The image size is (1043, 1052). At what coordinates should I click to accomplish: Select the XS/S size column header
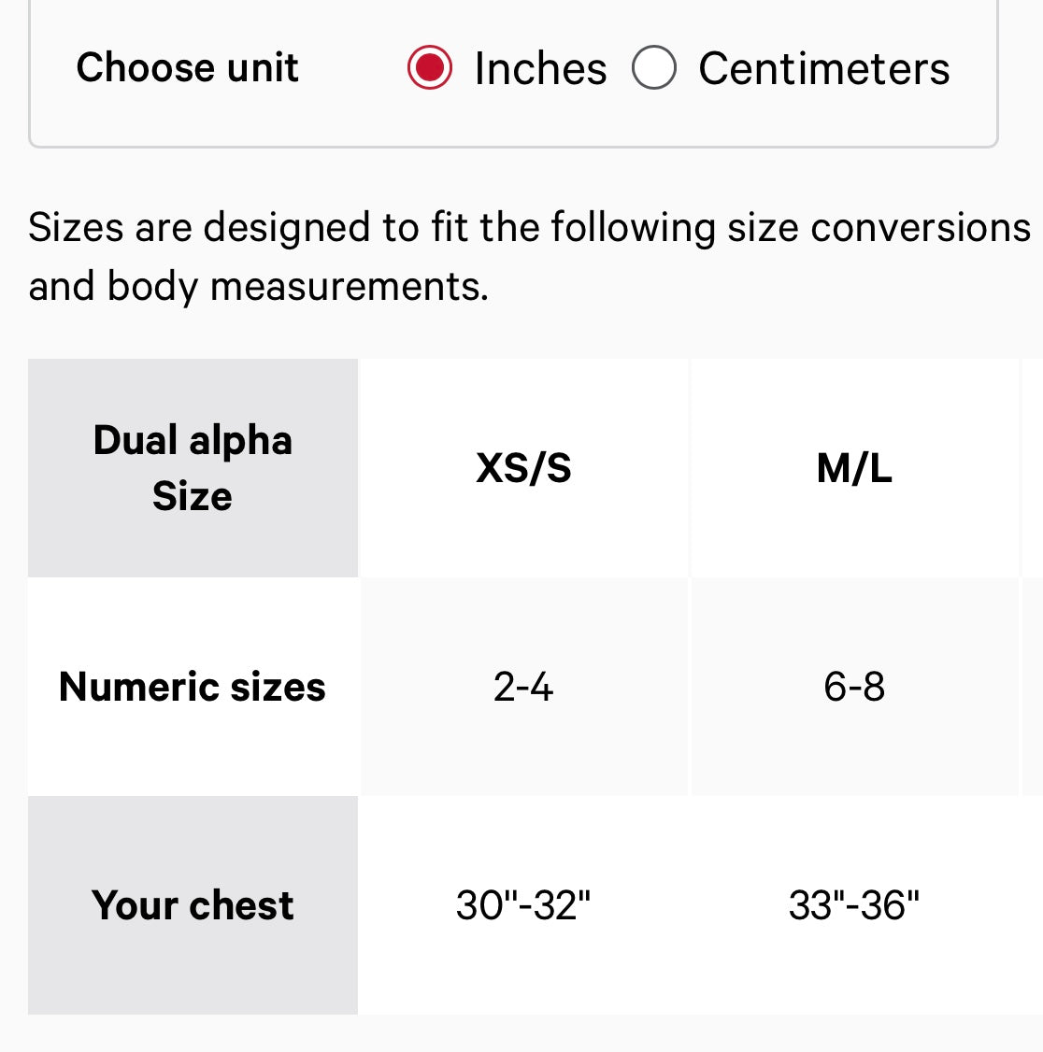click(523, 468)
